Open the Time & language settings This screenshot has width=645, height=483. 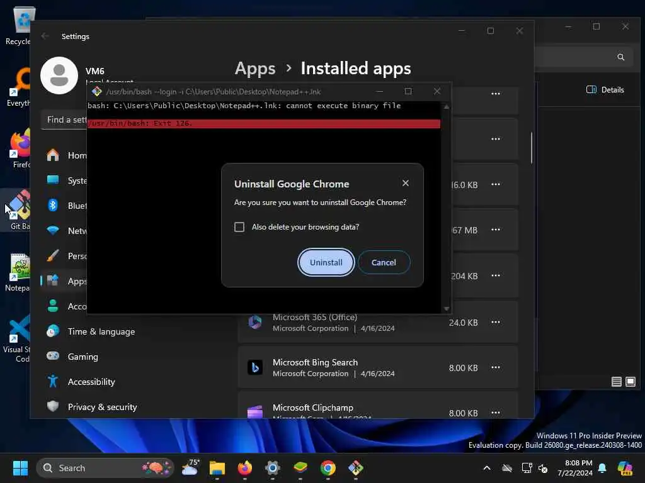click(x=101, y=331)
